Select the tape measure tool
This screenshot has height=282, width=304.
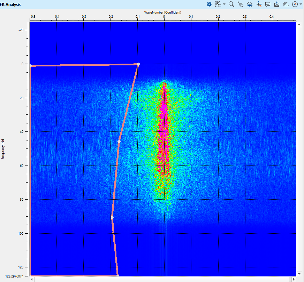tap(286, 4)
